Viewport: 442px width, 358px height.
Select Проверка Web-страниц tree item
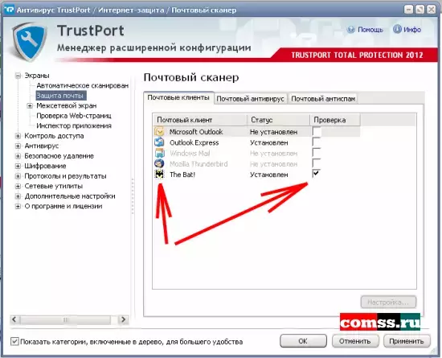(x=74, y=116)
